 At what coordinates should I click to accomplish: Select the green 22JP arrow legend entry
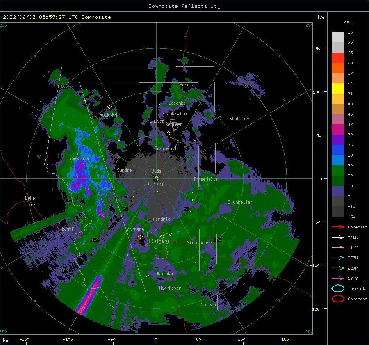pos(338,268)
